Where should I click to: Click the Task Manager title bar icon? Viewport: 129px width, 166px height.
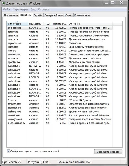tap(4, 4)
